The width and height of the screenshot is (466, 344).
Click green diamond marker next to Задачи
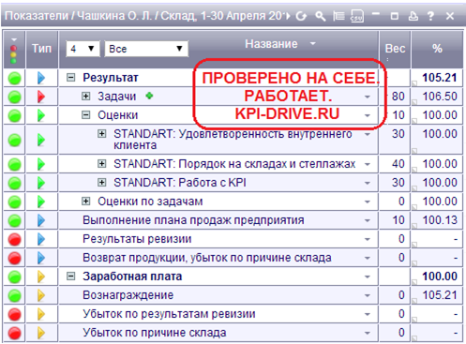click(149, 96)
